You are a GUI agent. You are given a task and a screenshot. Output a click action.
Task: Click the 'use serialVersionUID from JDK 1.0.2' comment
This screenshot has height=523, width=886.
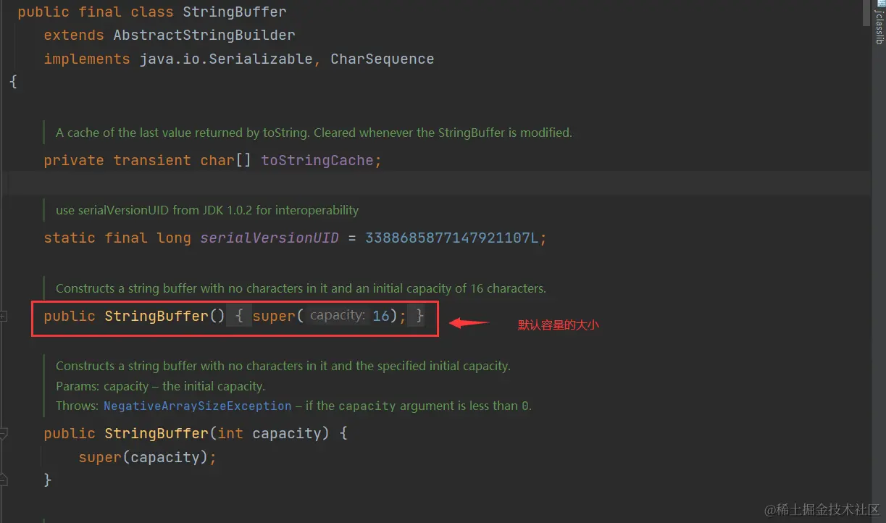[207, 211]
